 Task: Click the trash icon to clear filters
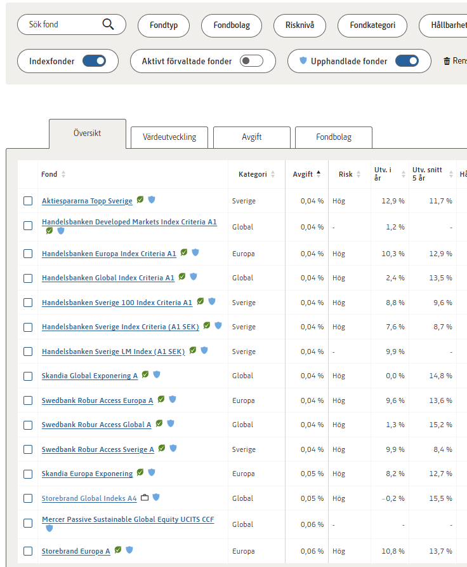point(447,62)
